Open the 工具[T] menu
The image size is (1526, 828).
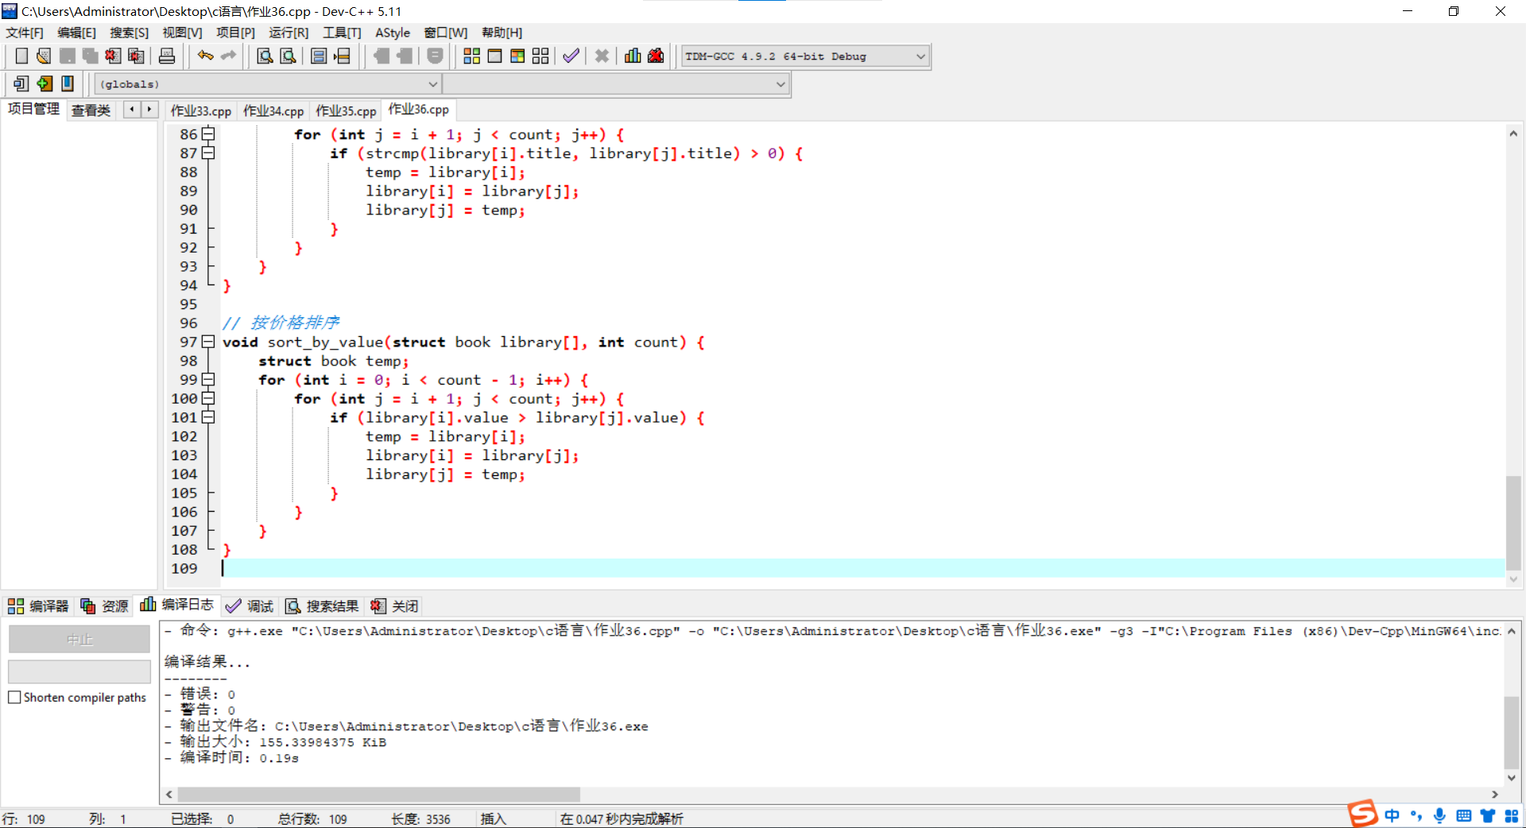click(x=342, y=33)
